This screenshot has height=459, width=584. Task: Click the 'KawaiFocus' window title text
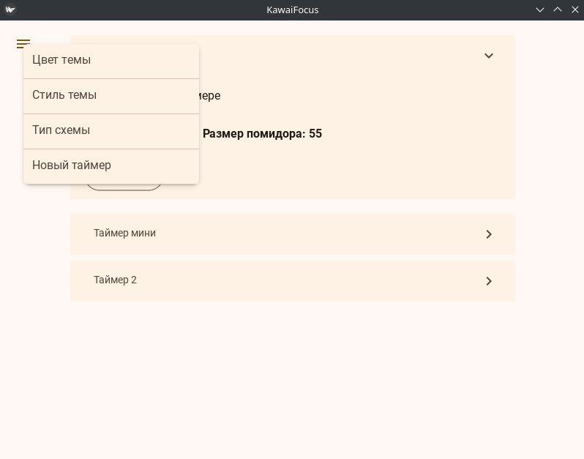[x=292, y=10]
